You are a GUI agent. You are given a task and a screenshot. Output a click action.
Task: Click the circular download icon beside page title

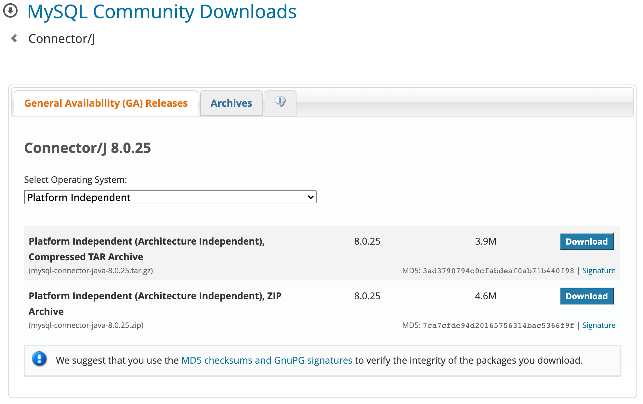tap(10, 11)
